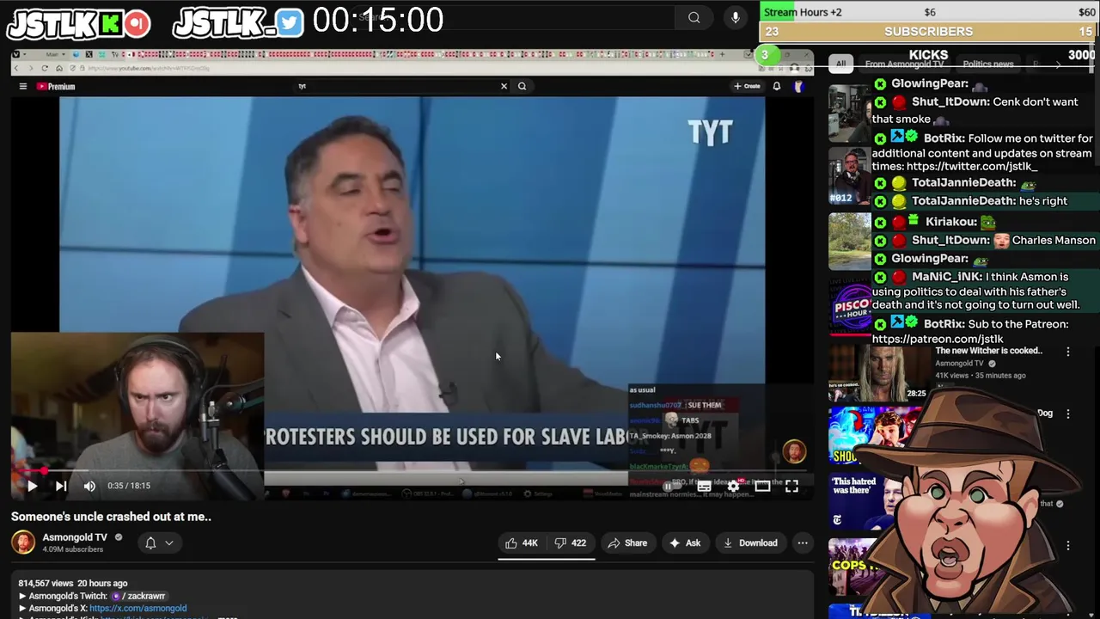This screenshot has width=1100, height=619.
Task: Click the JSTLK Kick logo overlay
Action: click(x=79, y=23)
